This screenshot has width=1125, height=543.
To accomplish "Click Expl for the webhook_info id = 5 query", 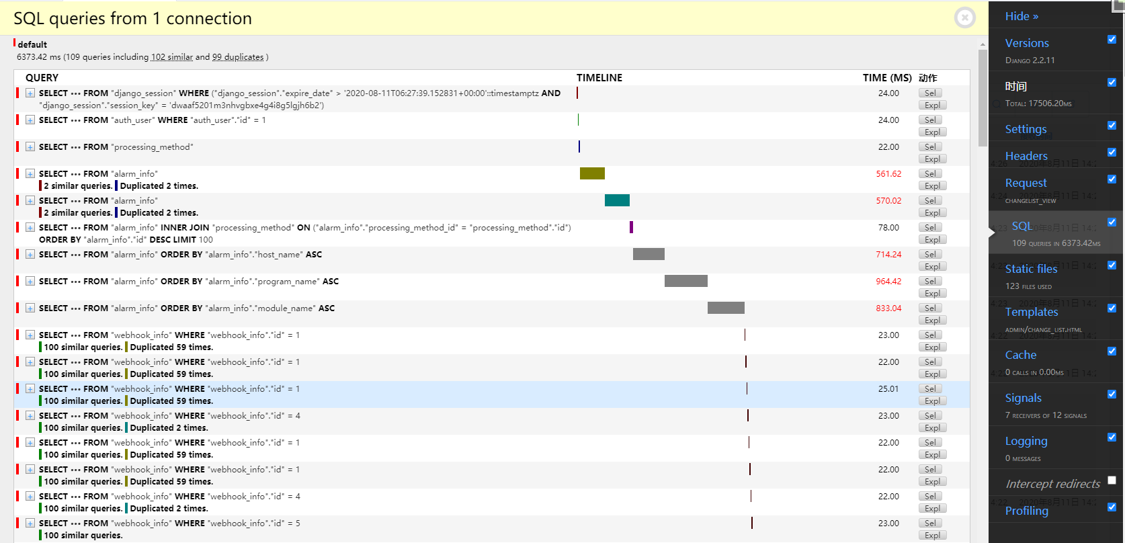I will 932,535.
